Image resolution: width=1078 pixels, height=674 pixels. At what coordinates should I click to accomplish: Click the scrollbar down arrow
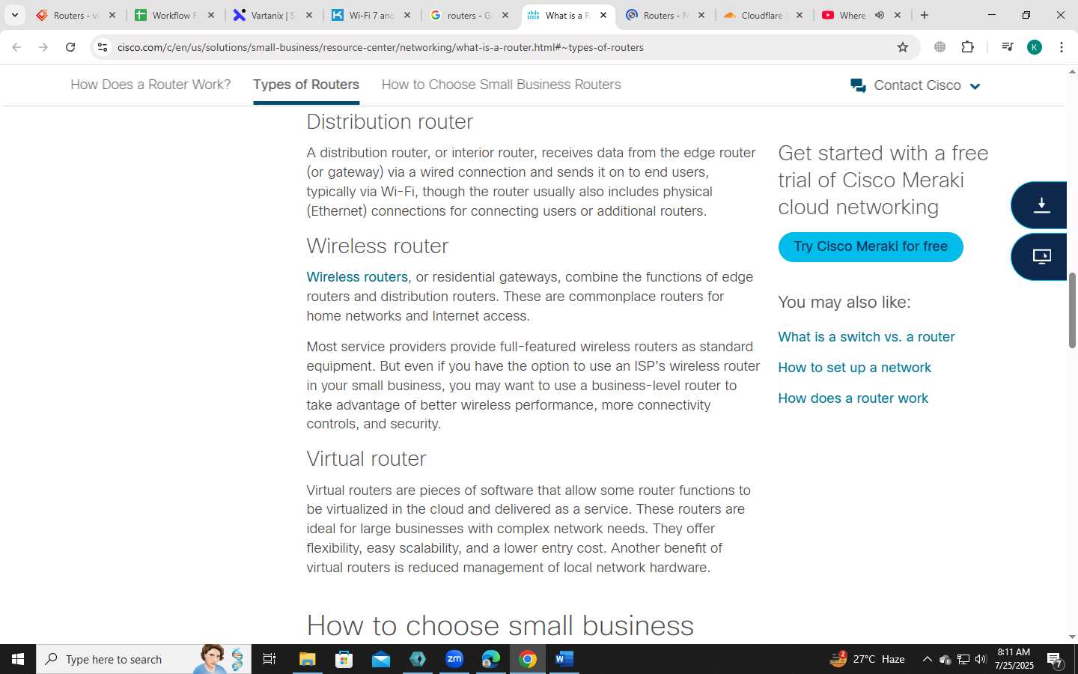[x=1072, y=637]
